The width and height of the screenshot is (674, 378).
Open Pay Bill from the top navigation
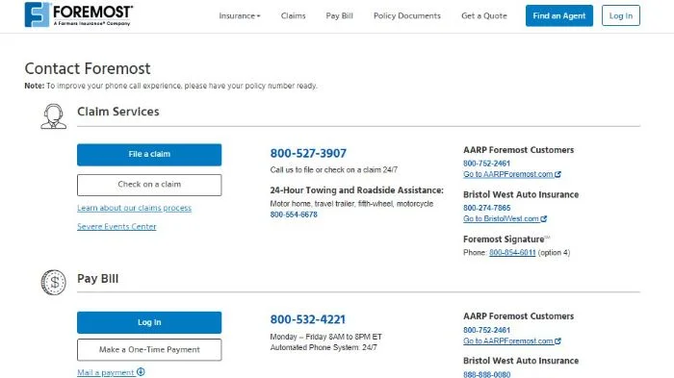339,16
